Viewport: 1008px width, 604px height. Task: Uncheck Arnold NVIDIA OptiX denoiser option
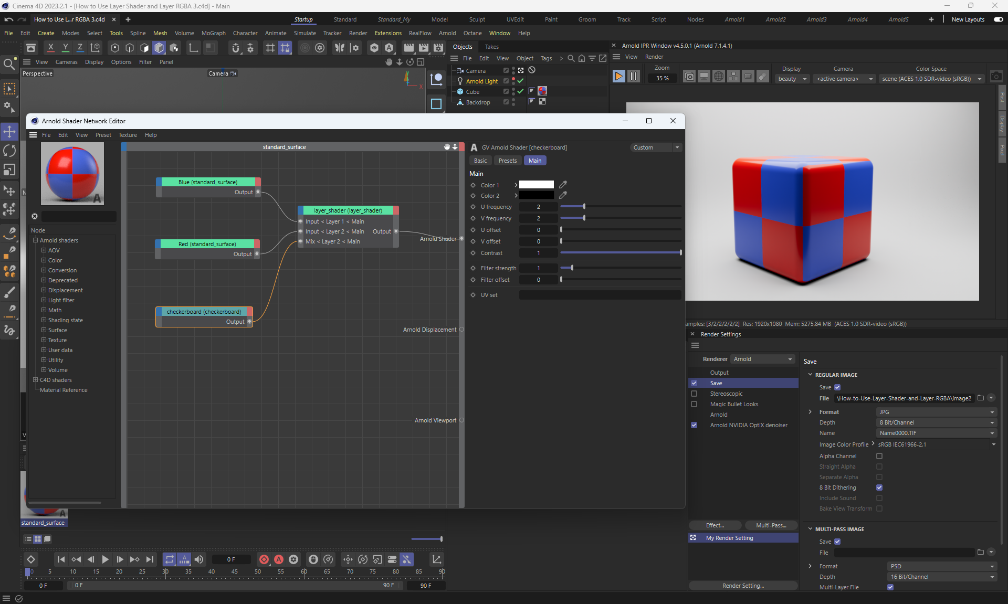tap(694, 425)
